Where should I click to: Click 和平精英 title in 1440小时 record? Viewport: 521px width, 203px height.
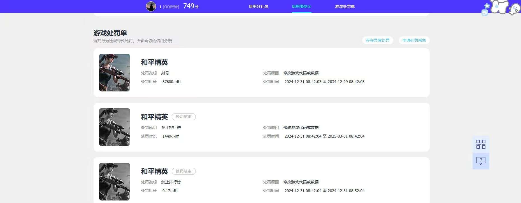(x=154, y=117)
